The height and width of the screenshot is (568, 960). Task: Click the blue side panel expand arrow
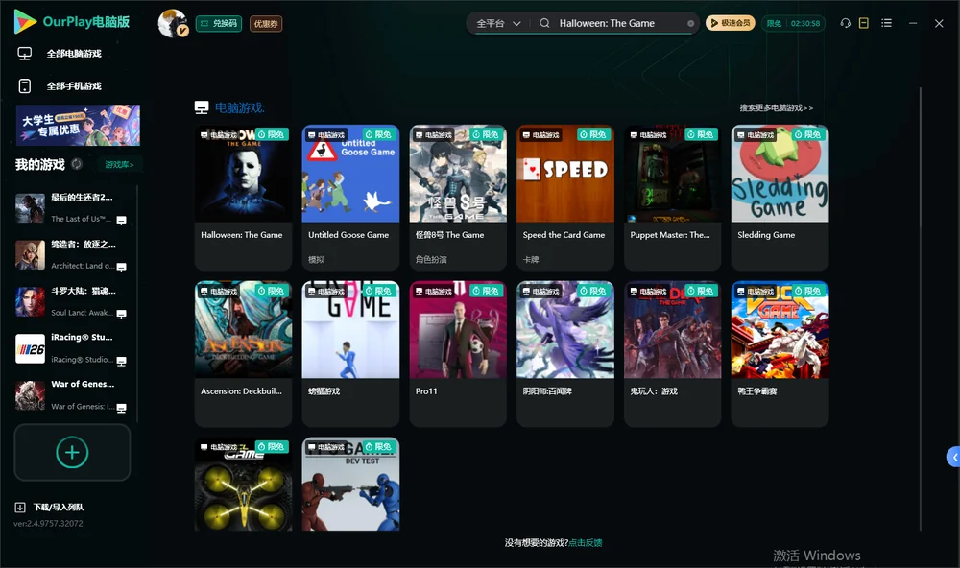954,457
